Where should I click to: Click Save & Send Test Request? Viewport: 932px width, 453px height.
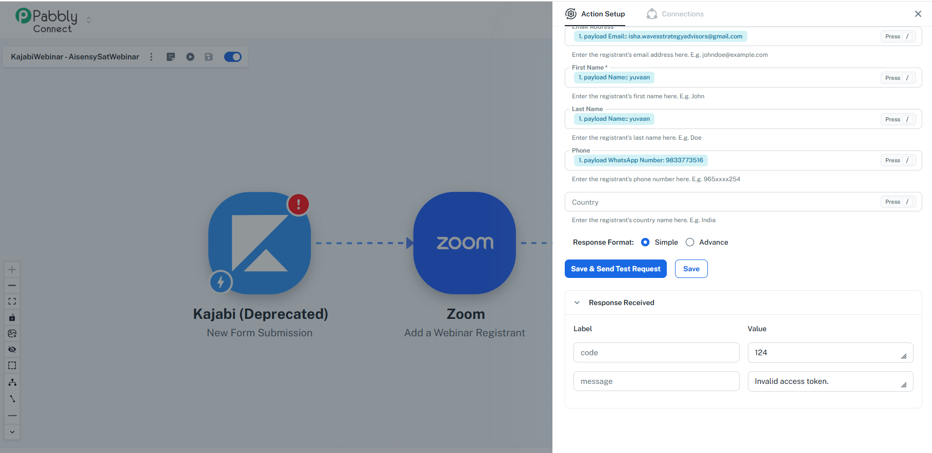(616, 269)
